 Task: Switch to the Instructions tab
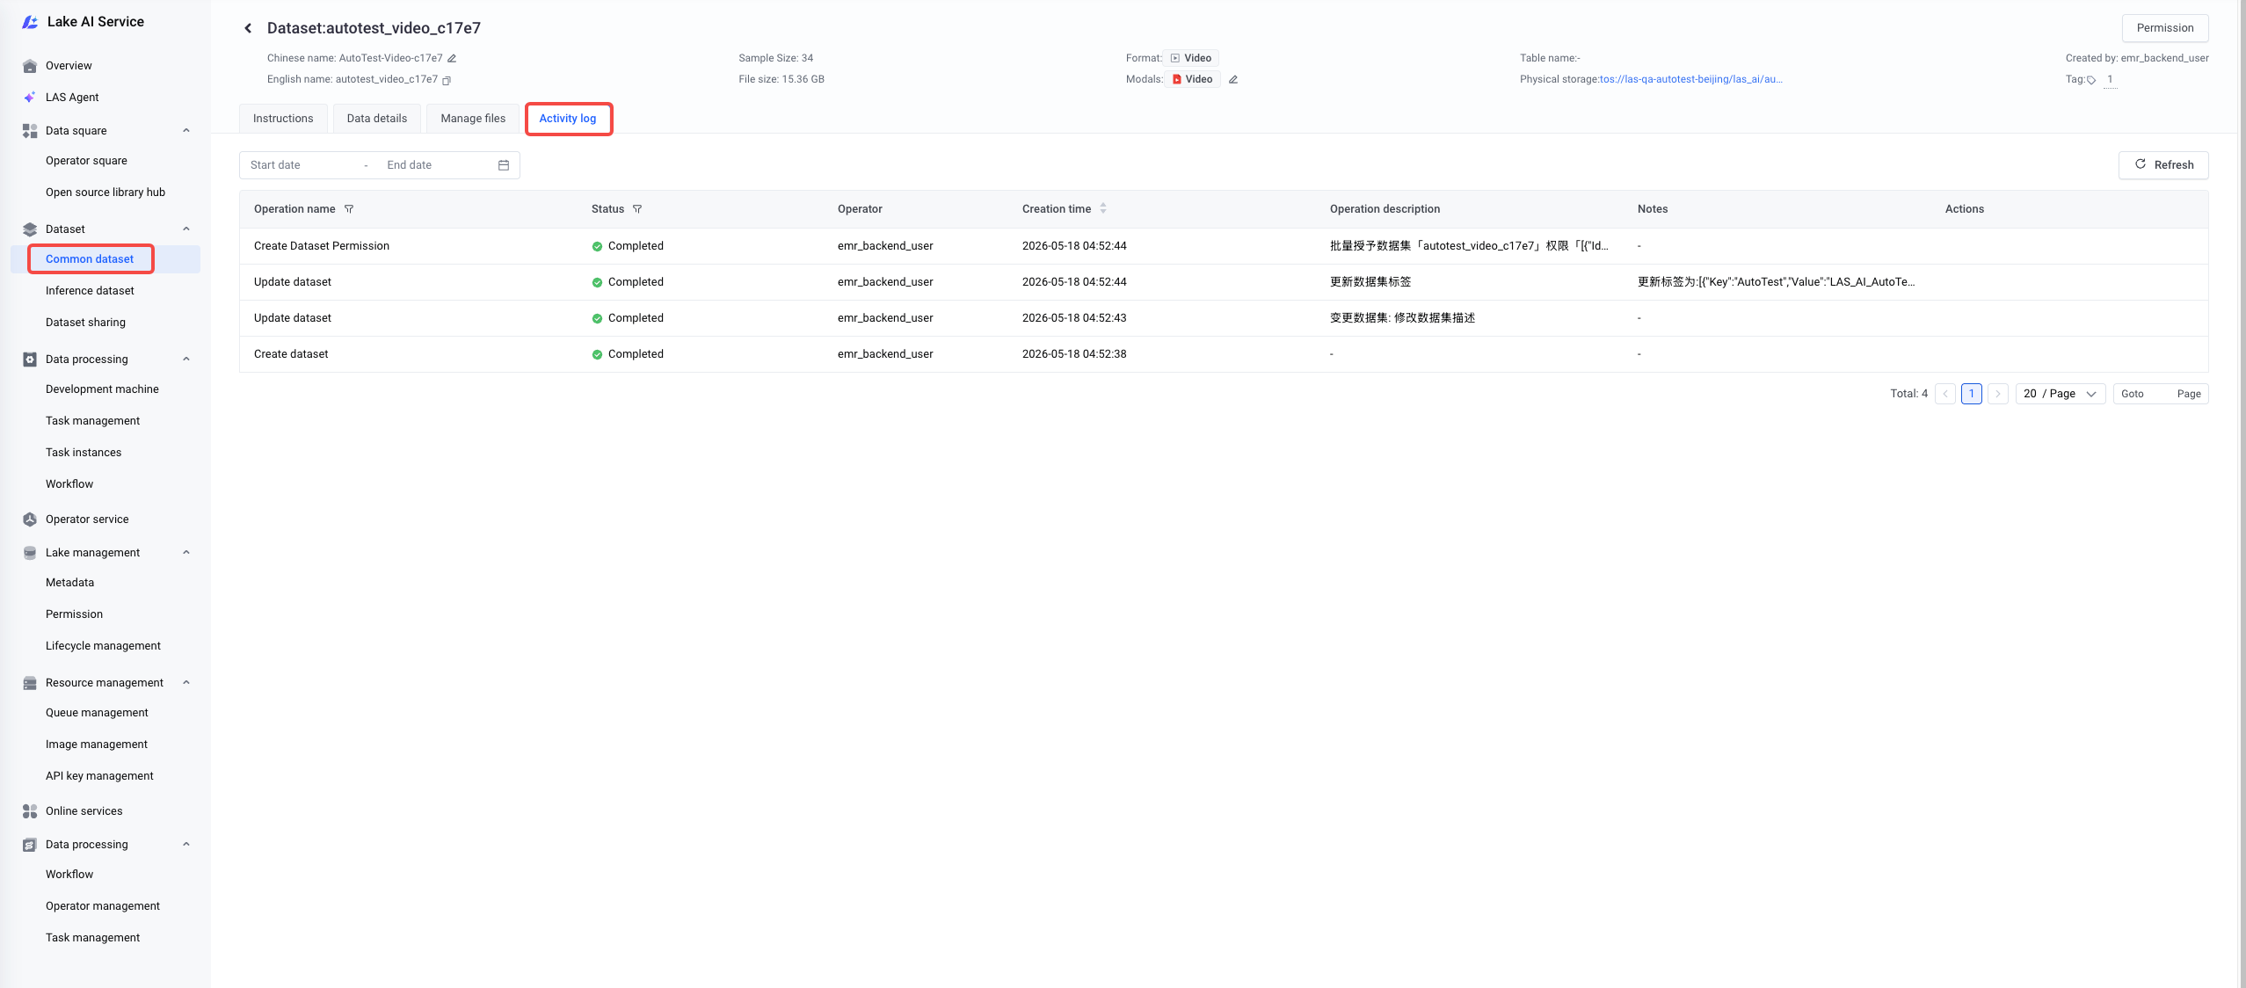283,119
